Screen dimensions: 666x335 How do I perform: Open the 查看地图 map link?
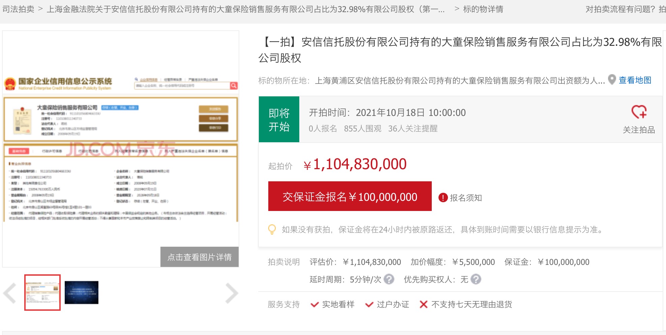635,80
